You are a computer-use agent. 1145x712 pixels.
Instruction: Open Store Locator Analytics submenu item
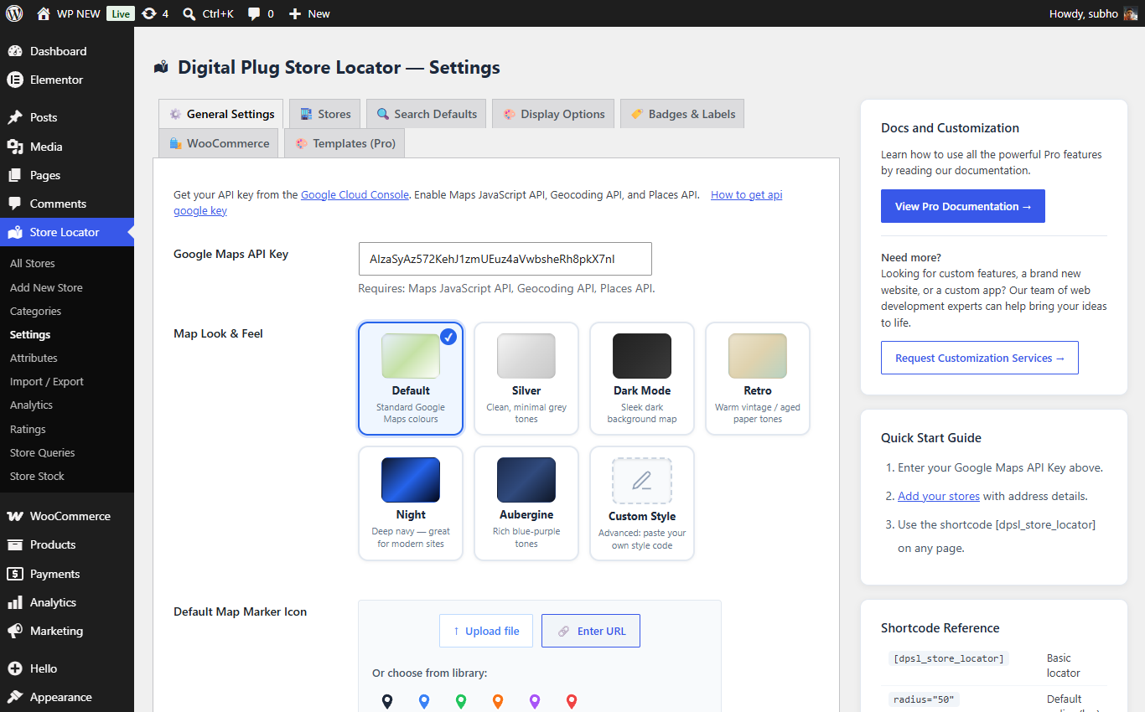[x=31, y=405]
